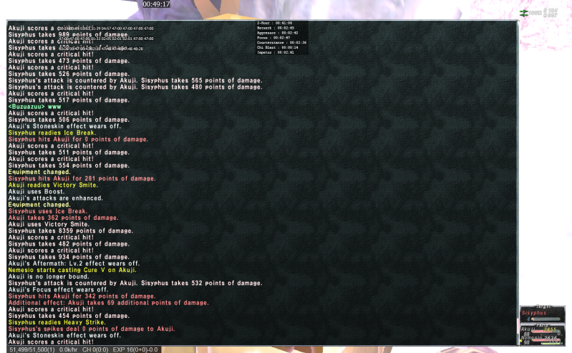
Task: Click the pink chat log scrollbar thumb
Action: [518, 326]
